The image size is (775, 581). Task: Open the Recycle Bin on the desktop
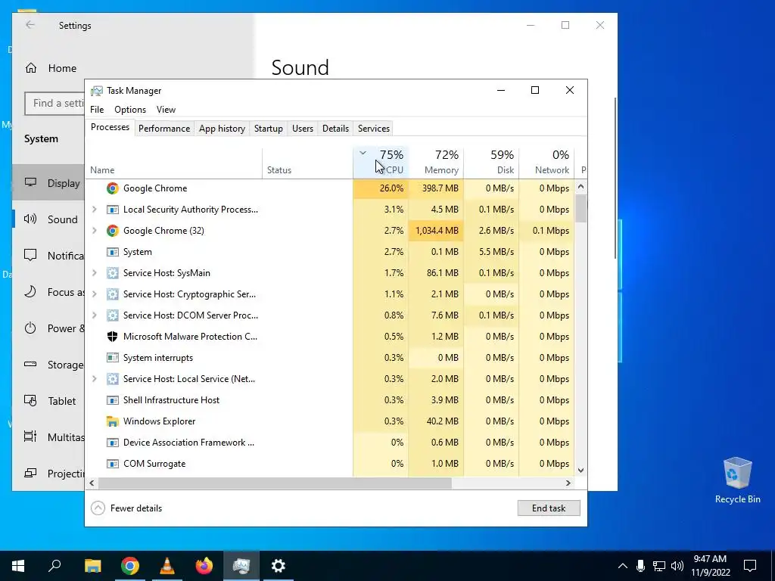click(737, 480)
